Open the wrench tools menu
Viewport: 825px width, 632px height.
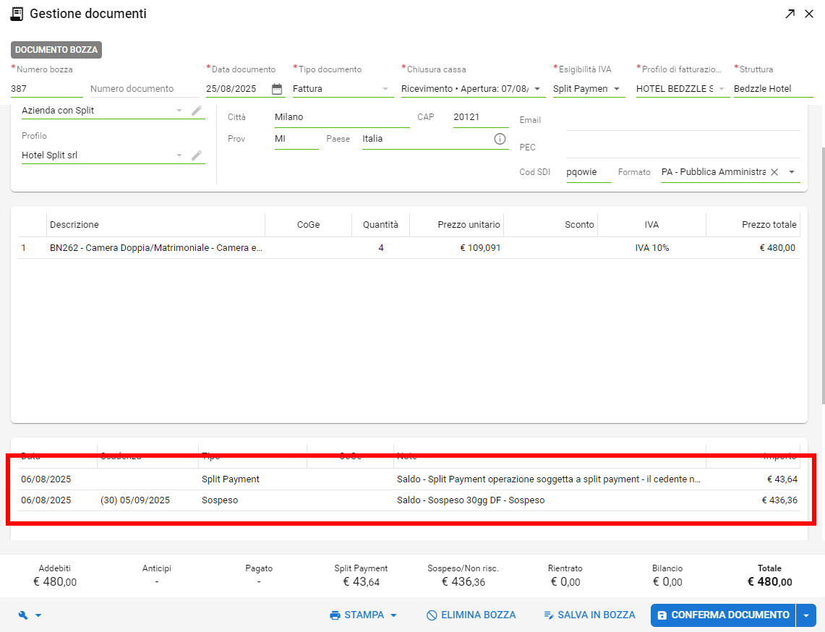coord(29,615)
